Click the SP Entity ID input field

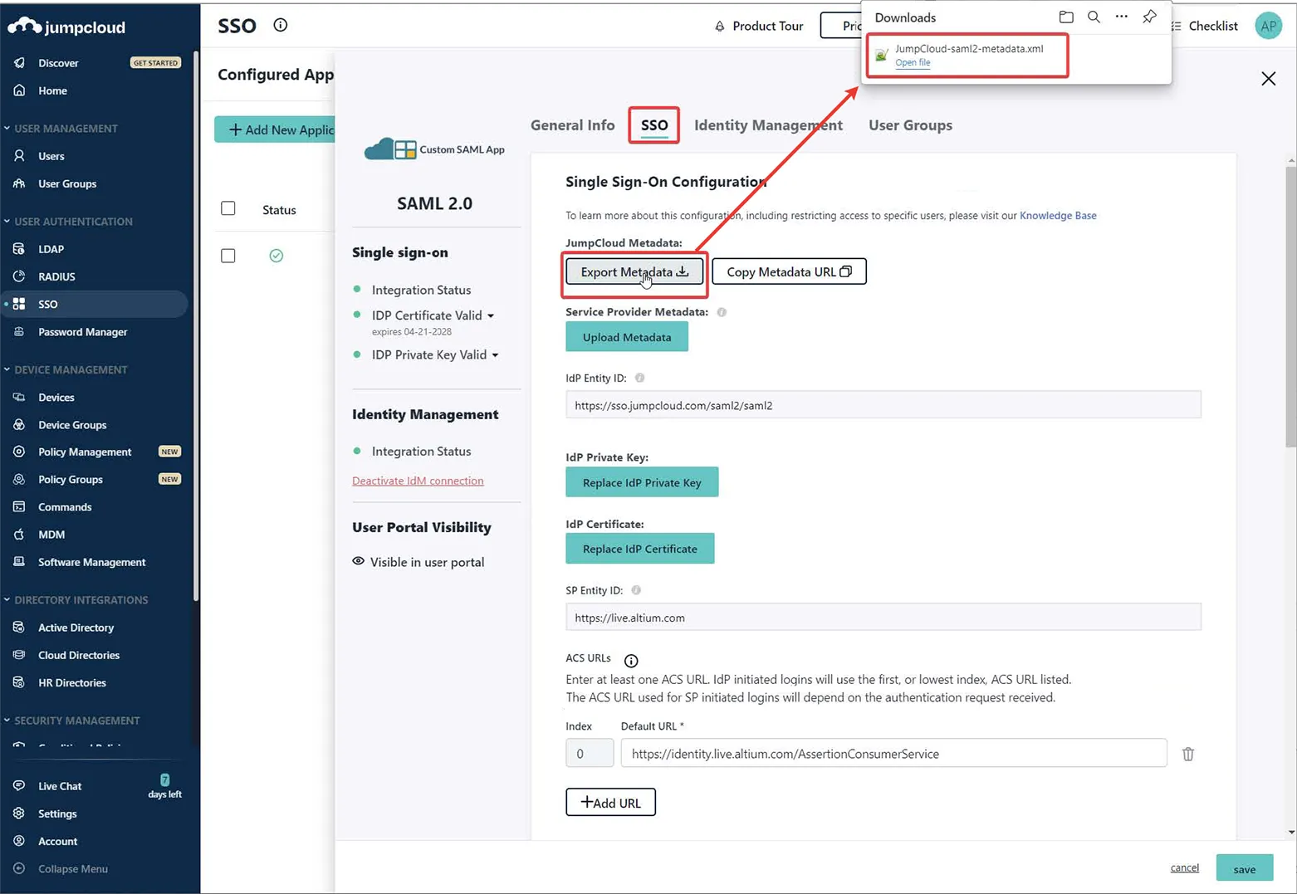[x=883, y=618]
